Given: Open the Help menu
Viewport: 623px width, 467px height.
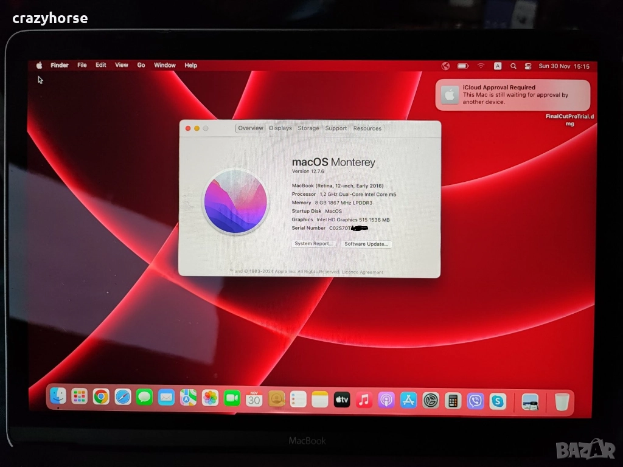Looking at the screenshot, I should point(190,65).
